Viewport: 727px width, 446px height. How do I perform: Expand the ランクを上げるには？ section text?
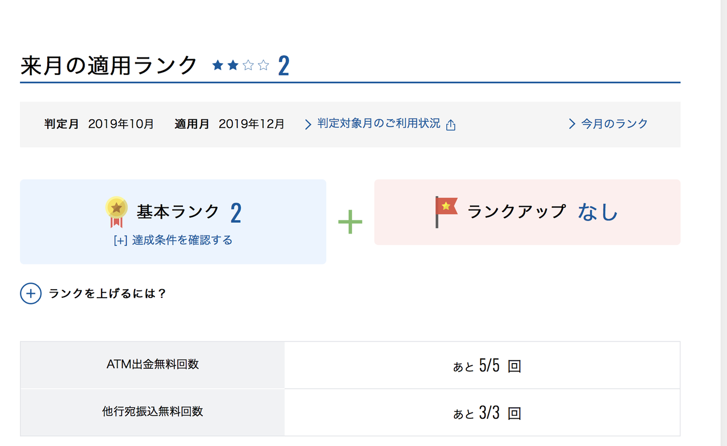(107, 294)
